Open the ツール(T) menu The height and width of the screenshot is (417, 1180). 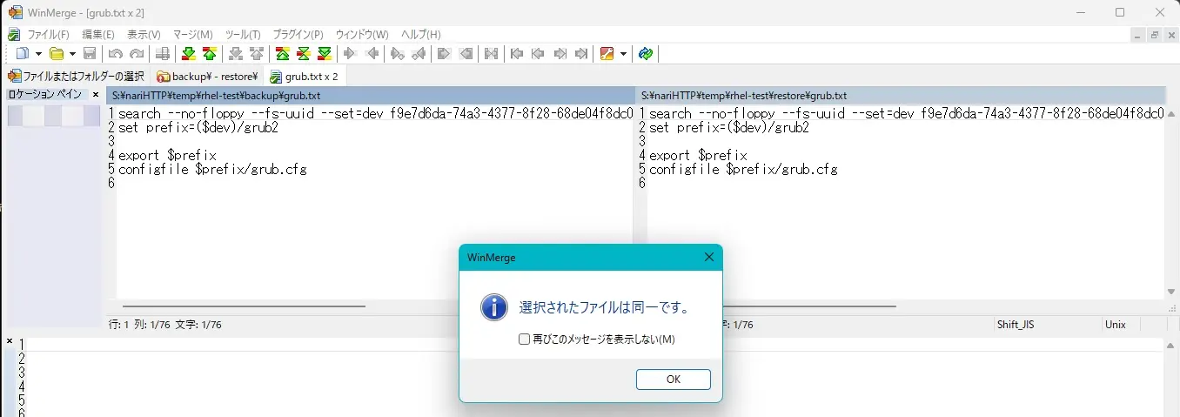coord(243,35)
